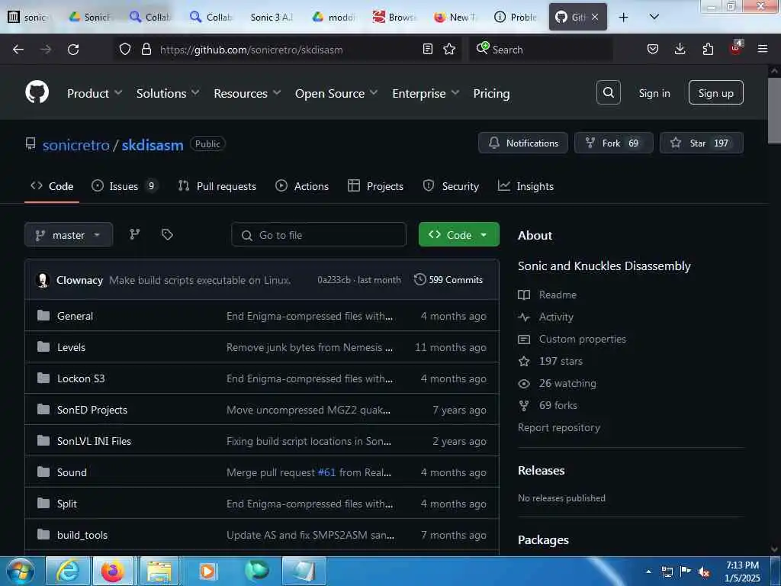This screenshot has width=781, height=586.
Task: Click the Sign up button
Action: point(715,92)
